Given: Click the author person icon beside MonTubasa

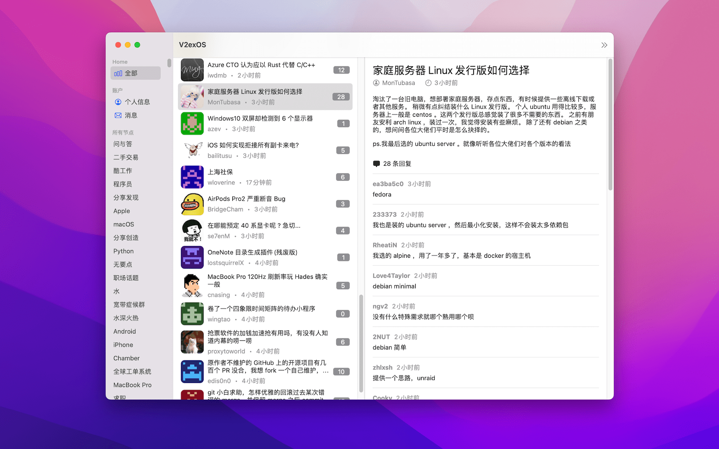Looking at the screenshot, I should (376, 83).
